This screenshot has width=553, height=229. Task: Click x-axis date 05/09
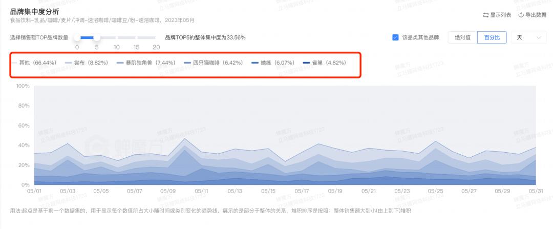pyautogui.click(x=168, y=191)
